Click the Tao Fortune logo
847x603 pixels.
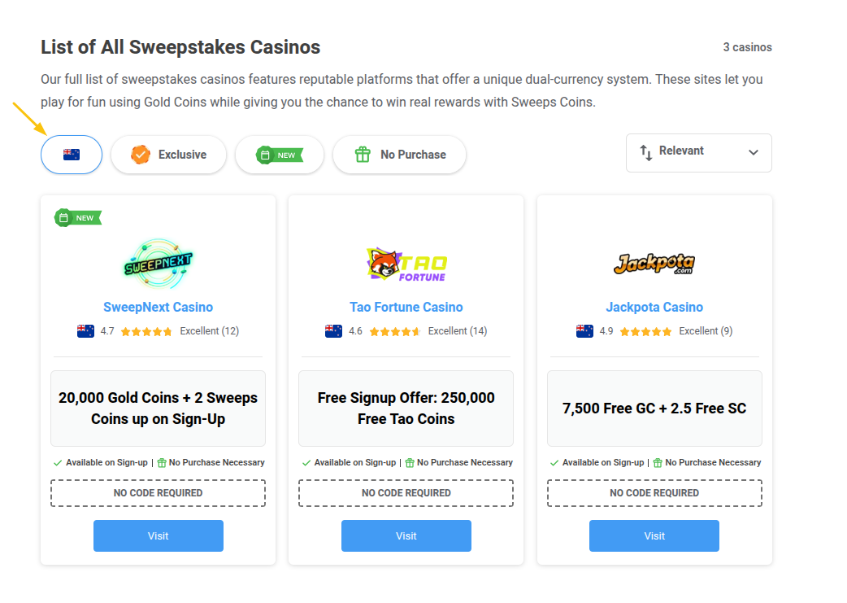point(406,262)
